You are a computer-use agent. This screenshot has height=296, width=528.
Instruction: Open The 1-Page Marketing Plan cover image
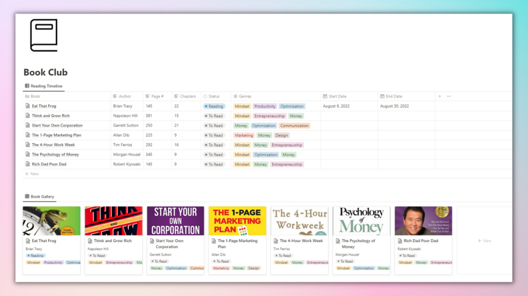[237, 221]
